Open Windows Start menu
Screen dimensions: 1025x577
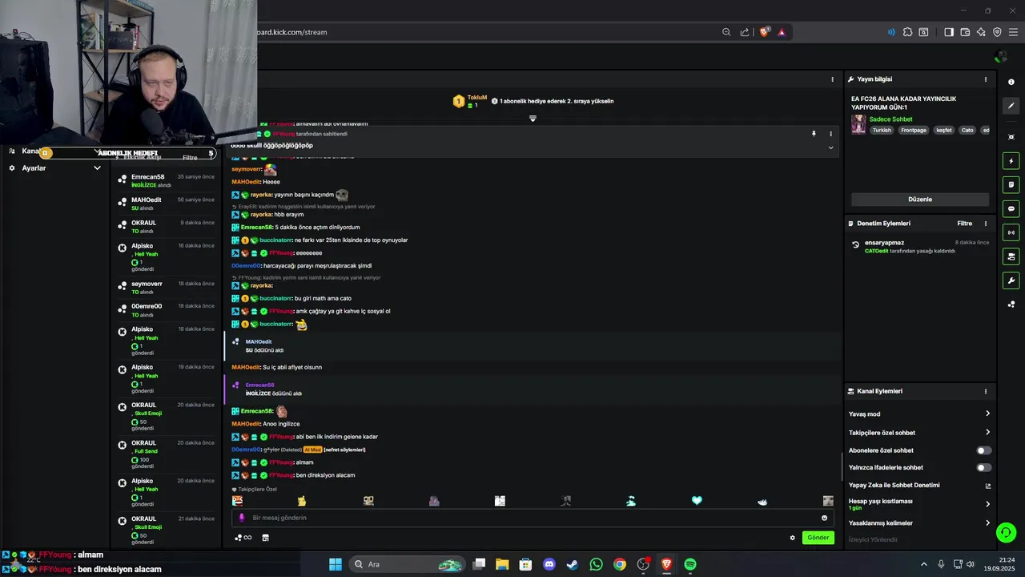336,564
